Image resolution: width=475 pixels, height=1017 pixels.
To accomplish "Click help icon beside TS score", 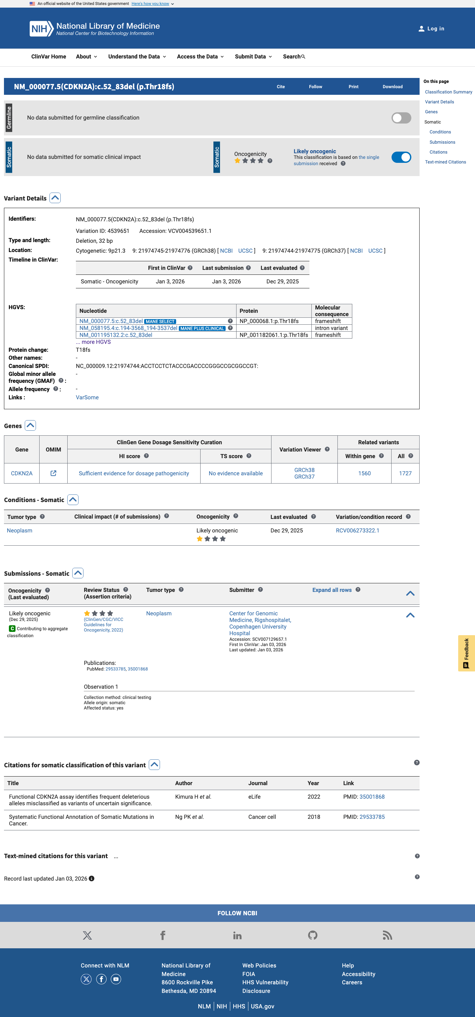I will pos(249,455).
